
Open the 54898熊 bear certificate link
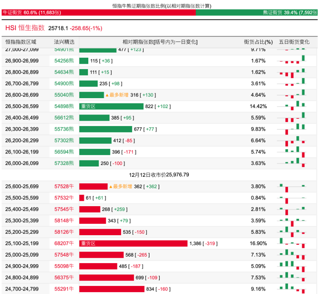pos(64,107)
